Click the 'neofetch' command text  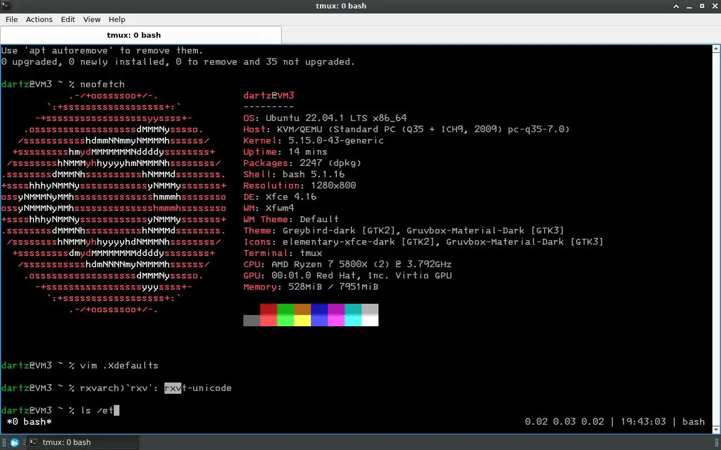coord(102,84)
